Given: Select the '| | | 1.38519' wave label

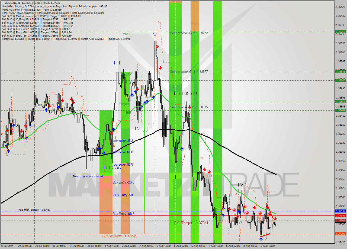Looking at the screenshot, I should pos(185,93).
